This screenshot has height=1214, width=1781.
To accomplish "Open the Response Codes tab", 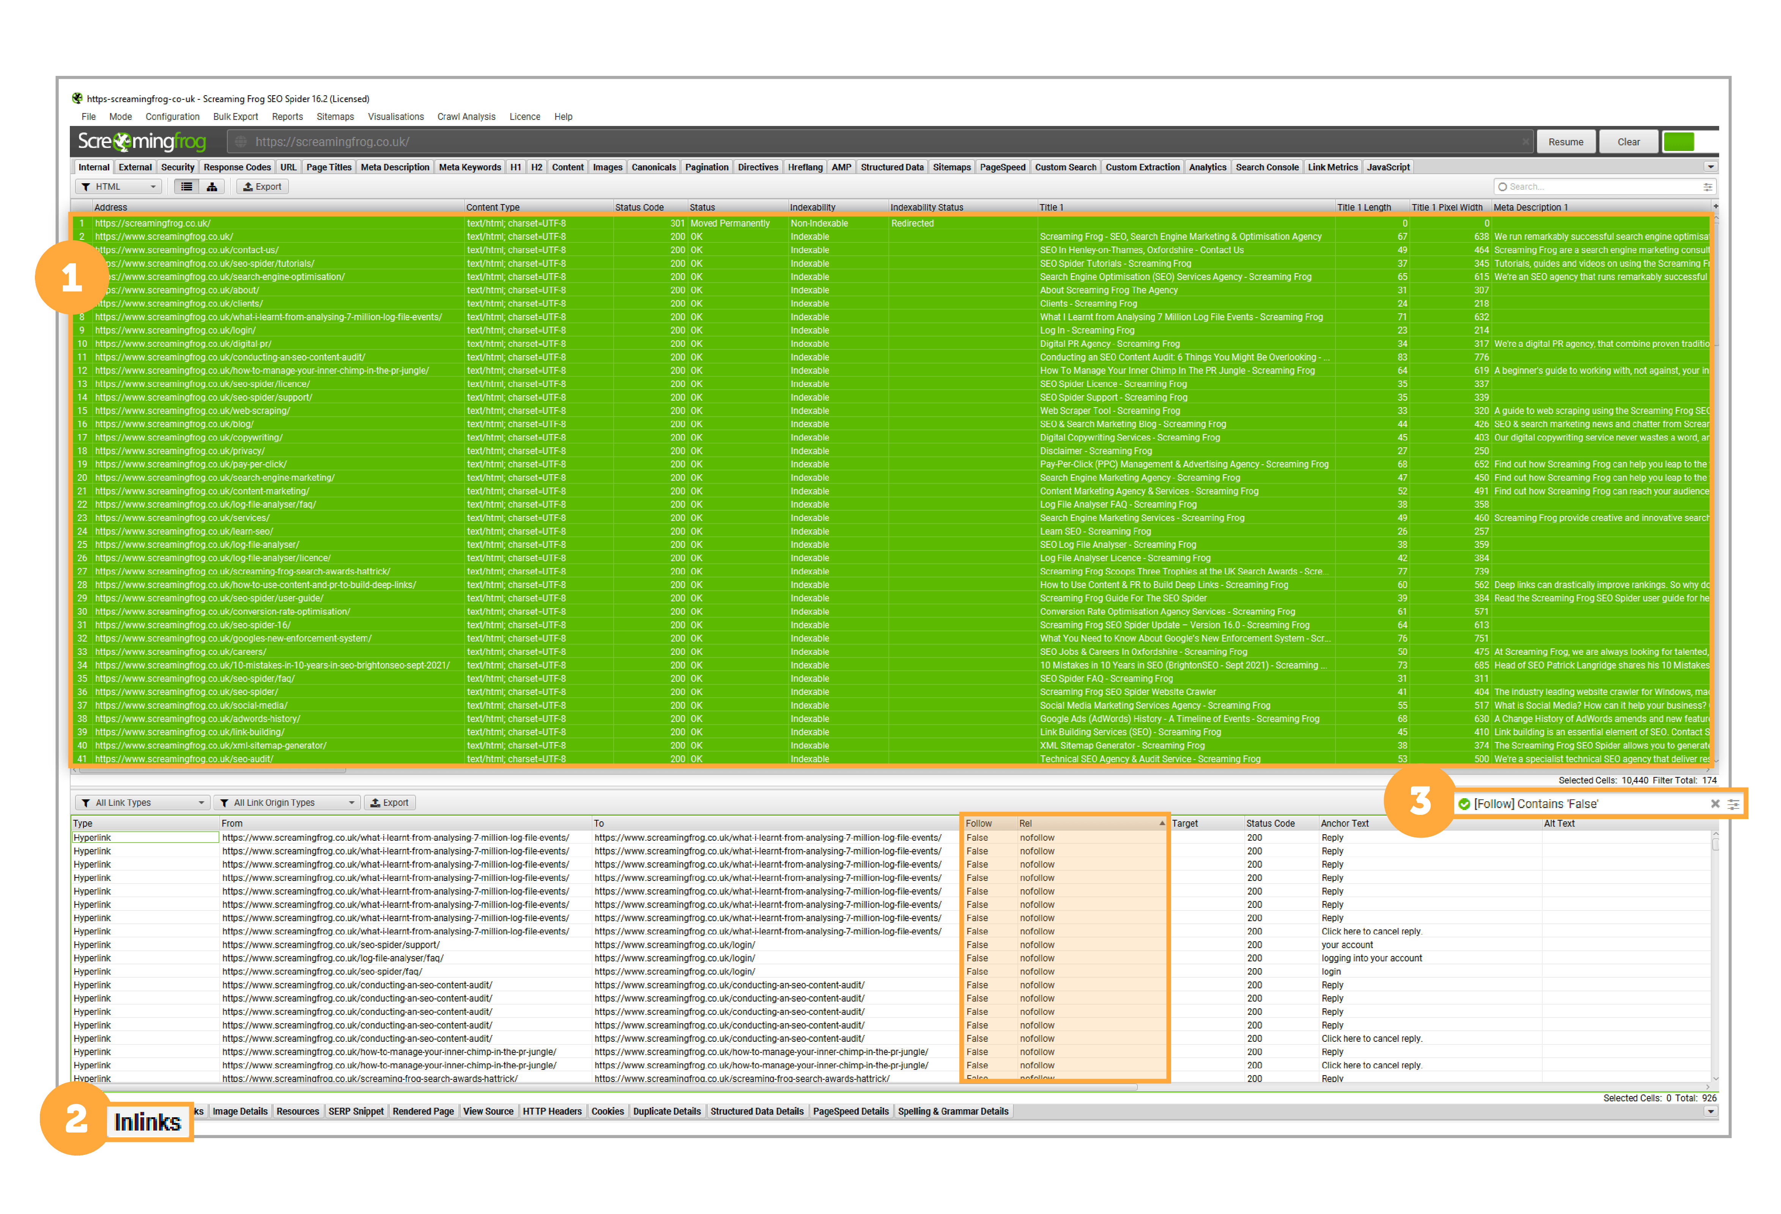I will 237,167.
